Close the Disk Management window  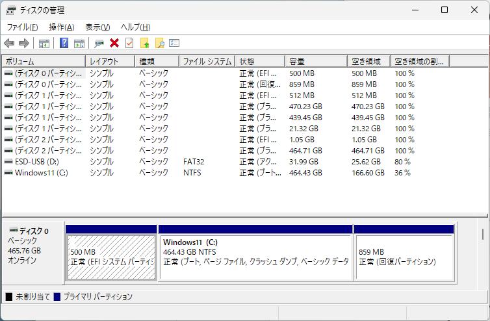tap(474, 10)
